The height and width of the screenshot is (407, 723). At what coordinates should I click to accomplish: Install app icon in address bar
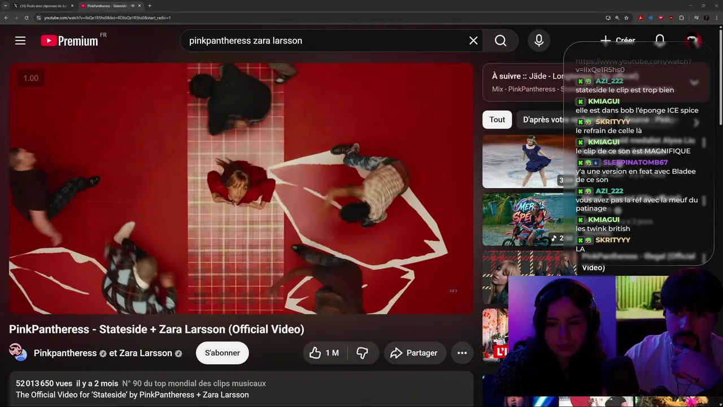(x=608, y=18)
